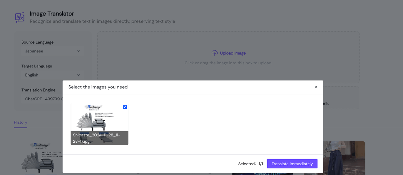Open the English target language dropdown

52,75
